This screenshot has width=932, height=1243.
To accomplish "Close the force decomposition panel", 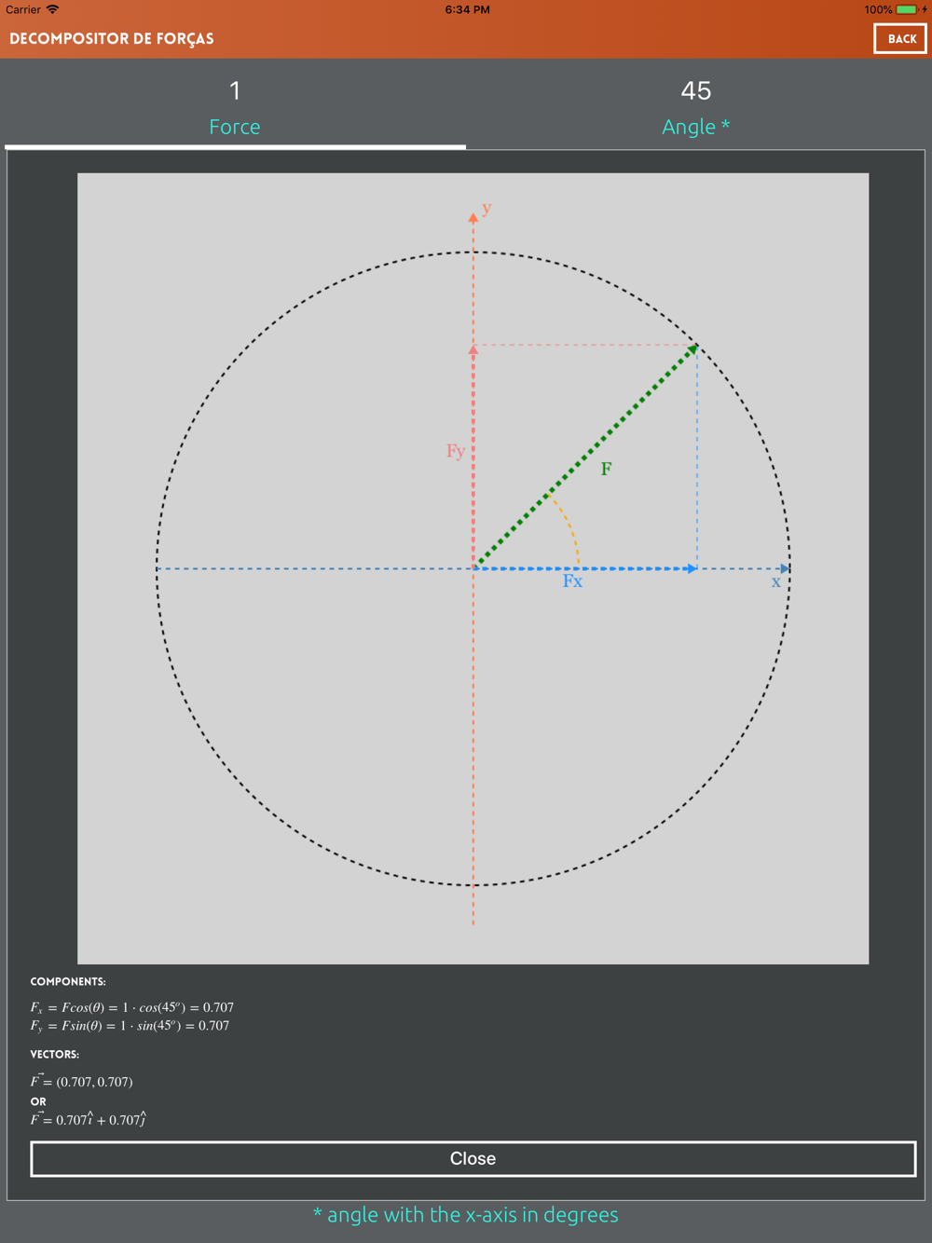I will pos(473,1158).
